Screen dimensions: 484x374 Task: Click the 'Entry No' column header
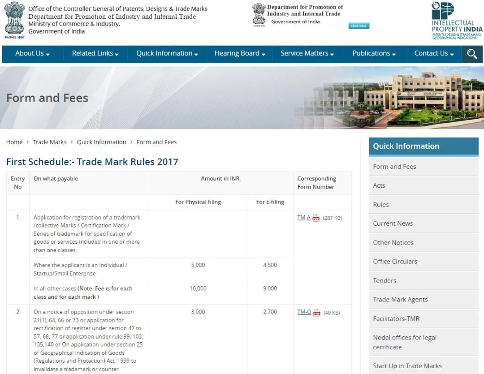click(17, 183)
